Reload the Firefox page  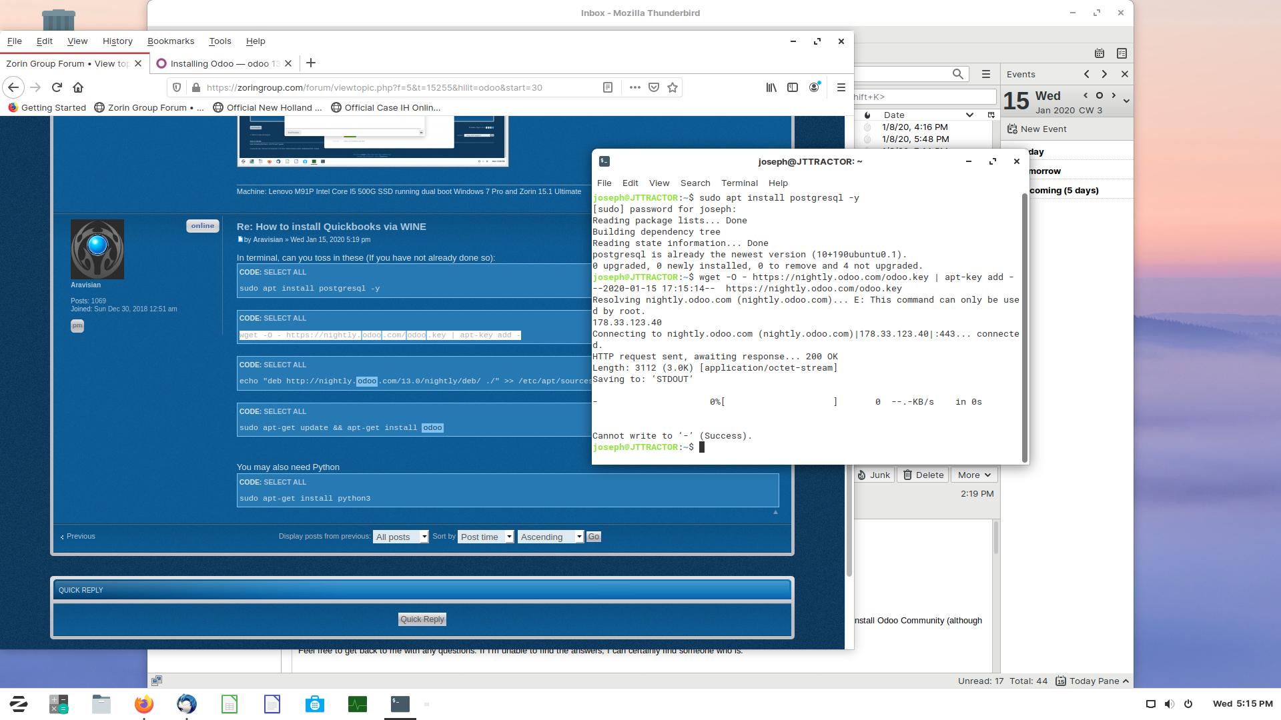(57, 87)
